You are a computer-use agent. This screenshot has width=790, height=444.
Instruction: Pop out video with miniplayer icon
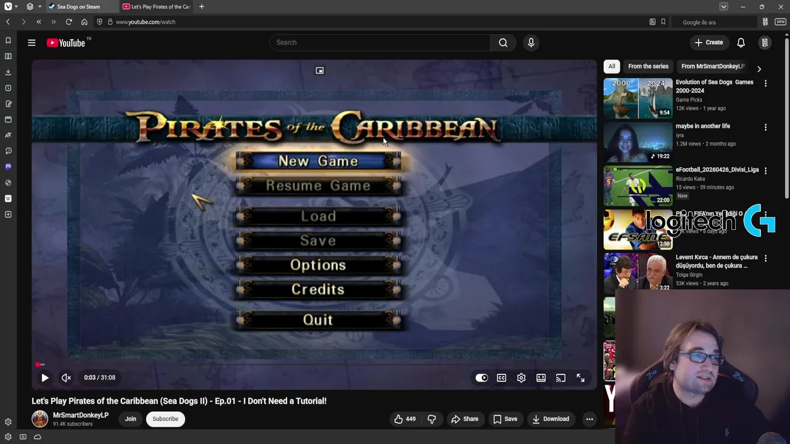pos(320,70)
